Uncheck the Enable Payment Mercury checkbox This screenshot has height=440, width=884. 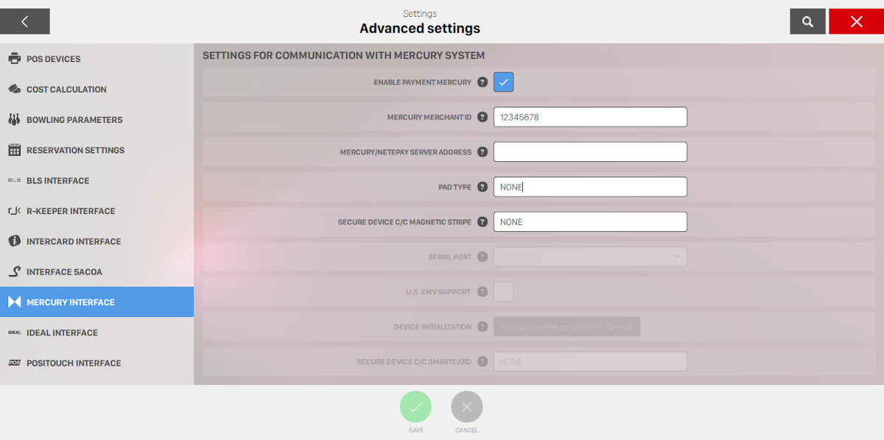503,82
